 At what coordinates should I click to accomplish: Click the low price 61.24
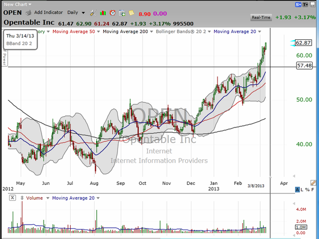(102, 23)
